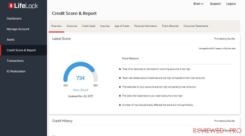
Task: Click the 734 credit score value
Action: click(81, 78)
